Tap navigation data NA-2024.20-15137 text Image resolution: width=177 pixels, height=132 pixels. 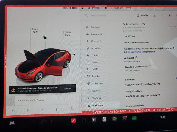click(x=143, y=96)
